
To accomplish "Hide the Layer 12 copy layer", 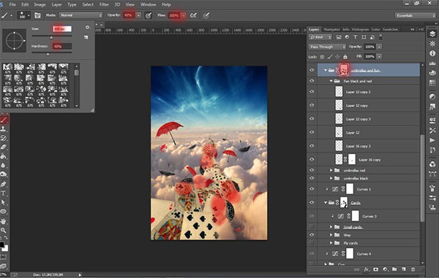I will point(312,105).
